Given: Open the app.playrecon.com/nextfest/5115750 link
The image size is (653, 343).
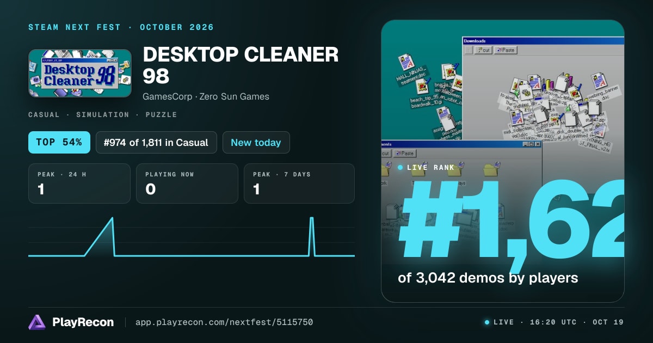Looking at the screenshot, I should (224, 322).
